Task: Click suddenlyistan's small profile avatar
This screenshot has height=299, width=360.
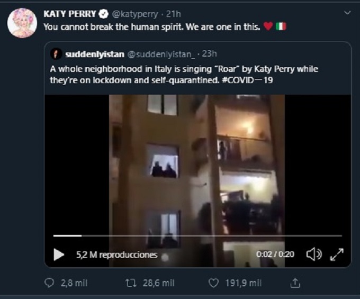Action: click(x=56, y=55)
